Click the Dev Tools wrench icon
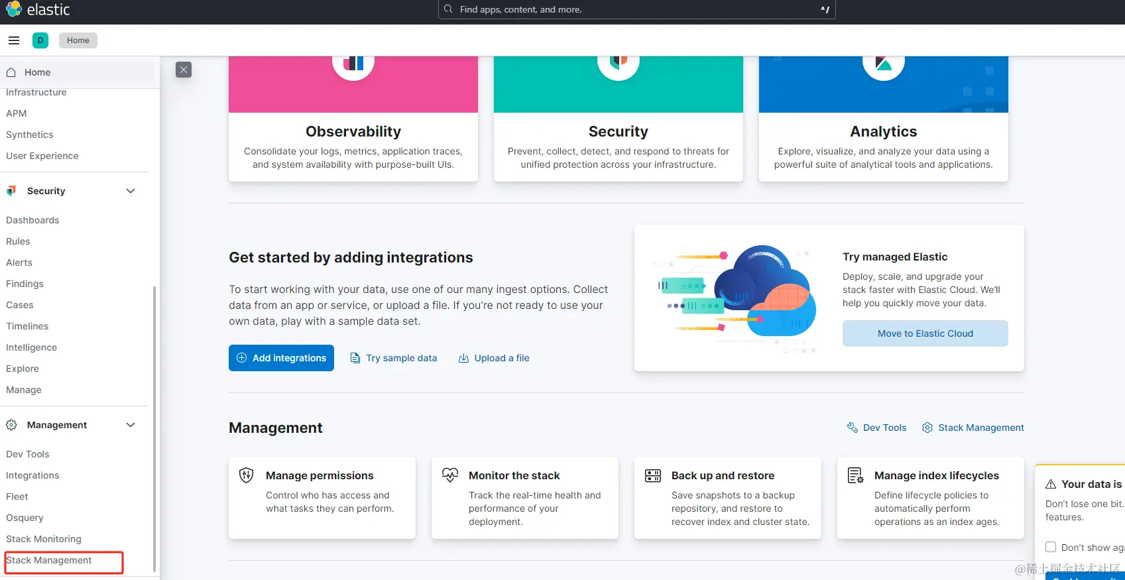 (853, 428)
